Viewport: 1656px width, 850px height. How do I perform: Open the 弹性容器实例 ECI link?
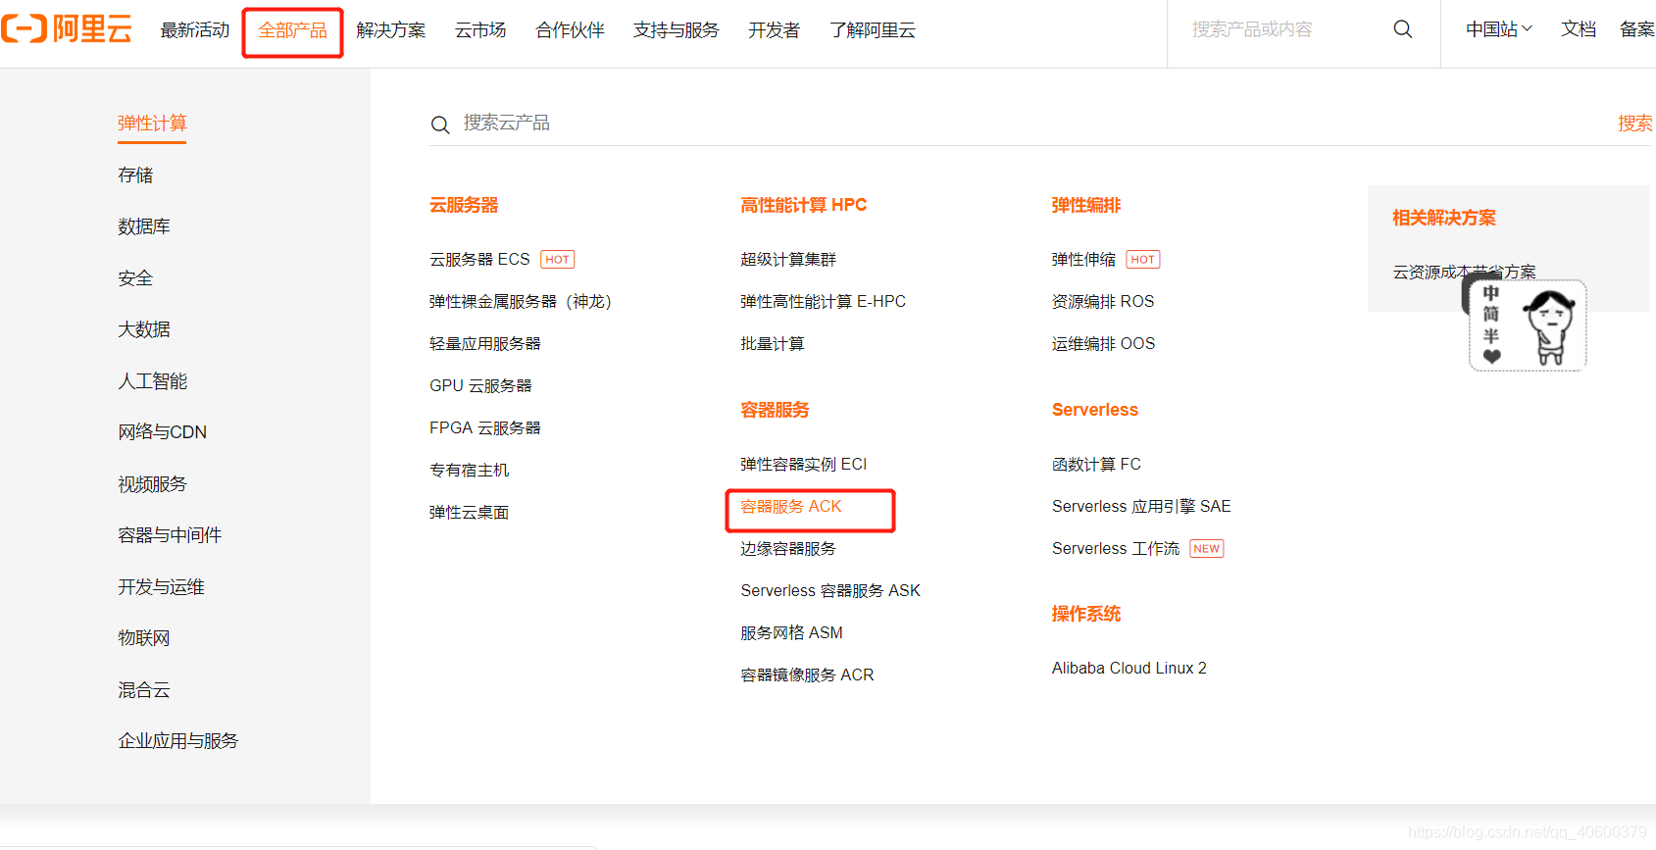804,464
